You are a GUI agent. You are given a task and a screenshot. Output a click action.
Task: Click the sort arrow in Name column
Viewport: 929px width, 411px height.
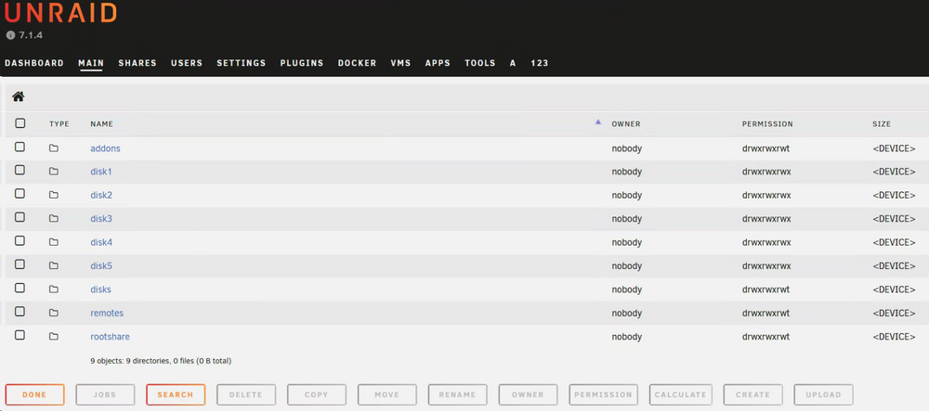pyautogui.click(x=597, y=122)
